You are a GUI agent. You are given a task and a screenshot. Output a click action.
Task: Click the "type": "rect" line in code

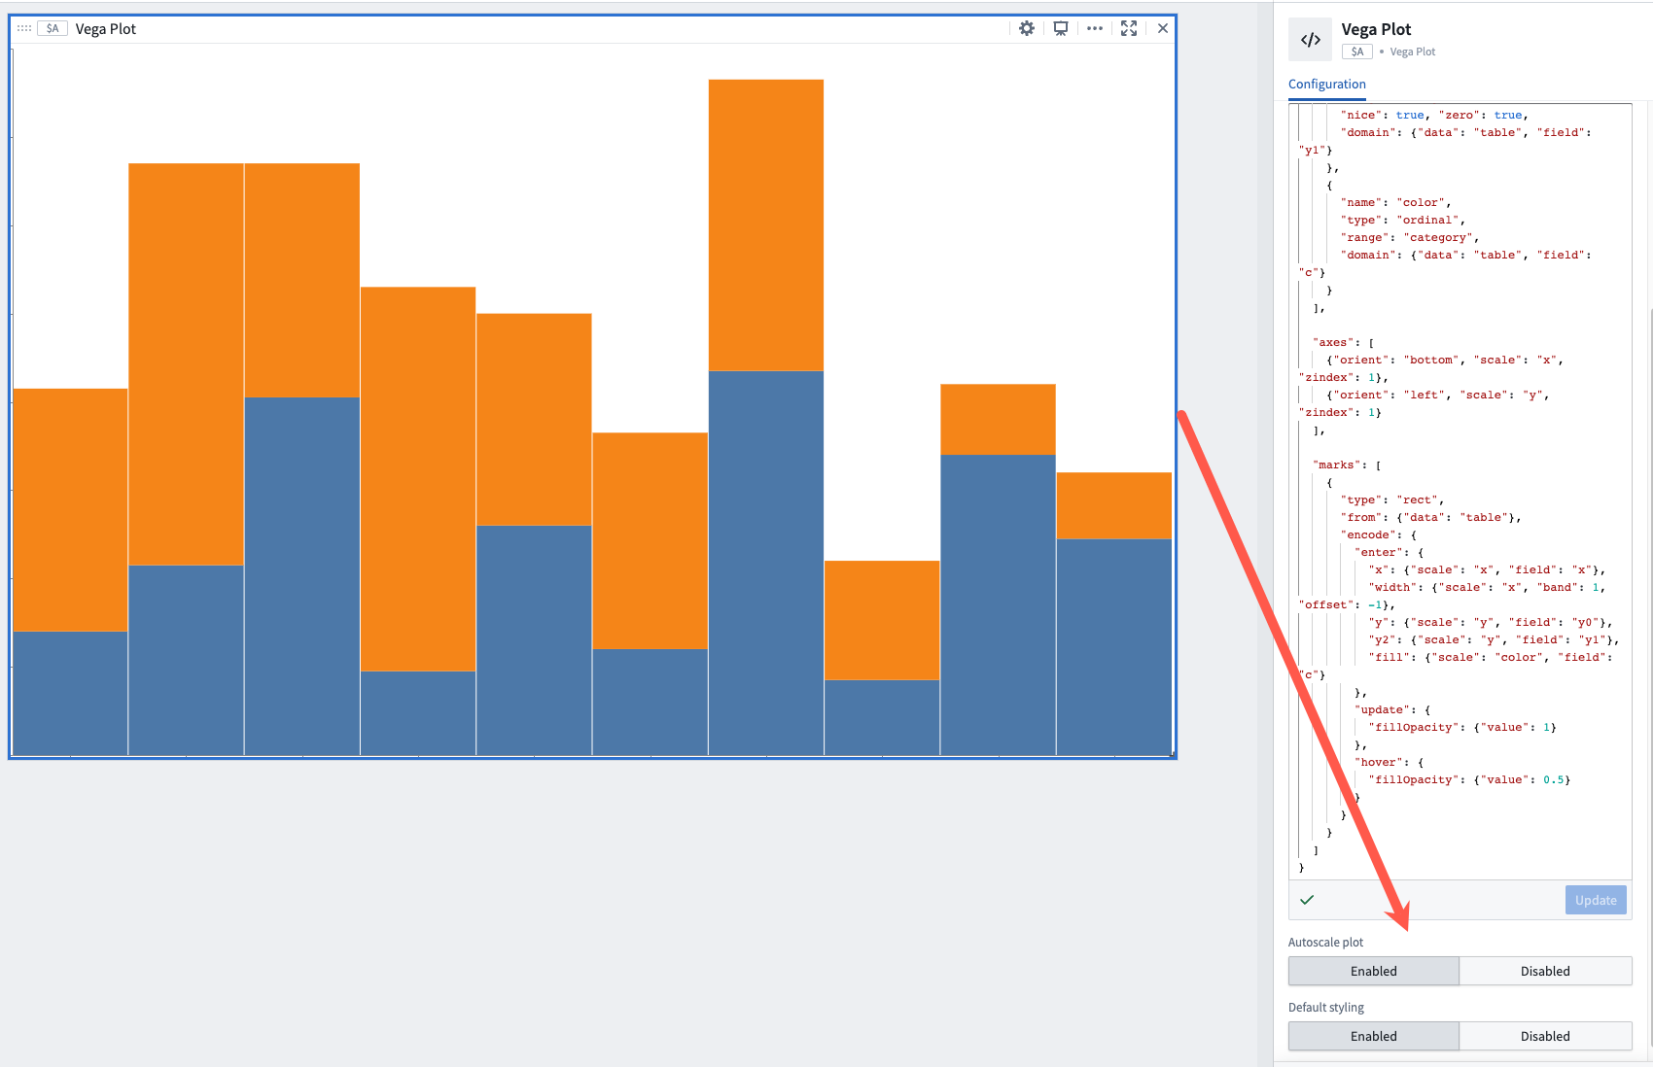tap(1392, 499)
